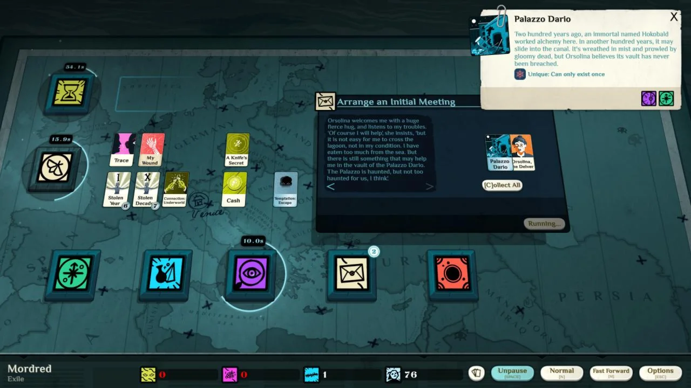Click the 34.1s timer label
The width and height of the screenshot is (691, 388).
coord(74,67)
